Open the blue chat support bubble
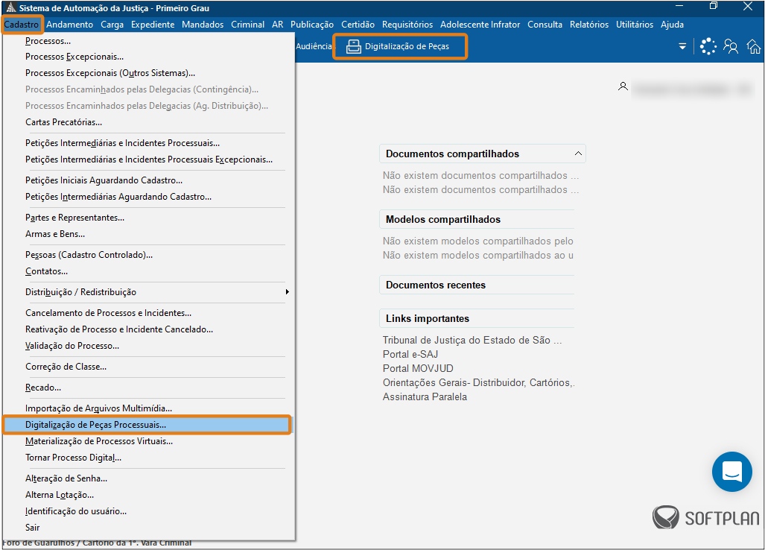This screenshot has width=765, height=550. (x=731, y=472)
